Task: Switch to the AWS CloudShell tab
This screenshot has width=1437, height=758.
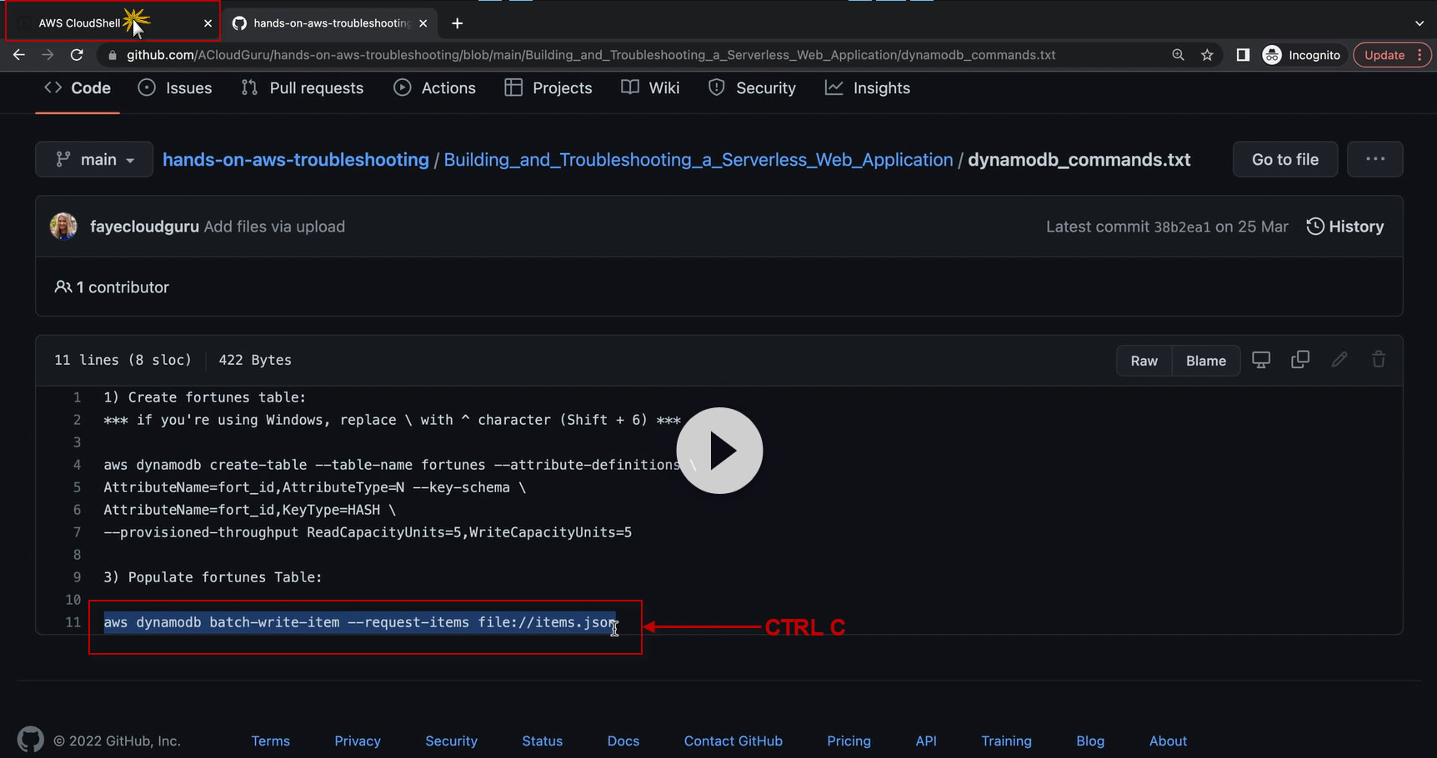Action: (x=80, y=23)
